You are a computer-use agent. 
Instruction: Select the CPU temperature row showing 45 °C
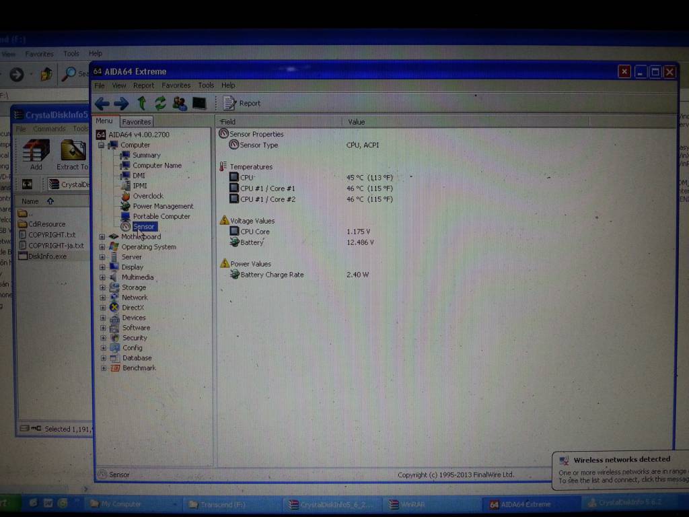(311, 178)
